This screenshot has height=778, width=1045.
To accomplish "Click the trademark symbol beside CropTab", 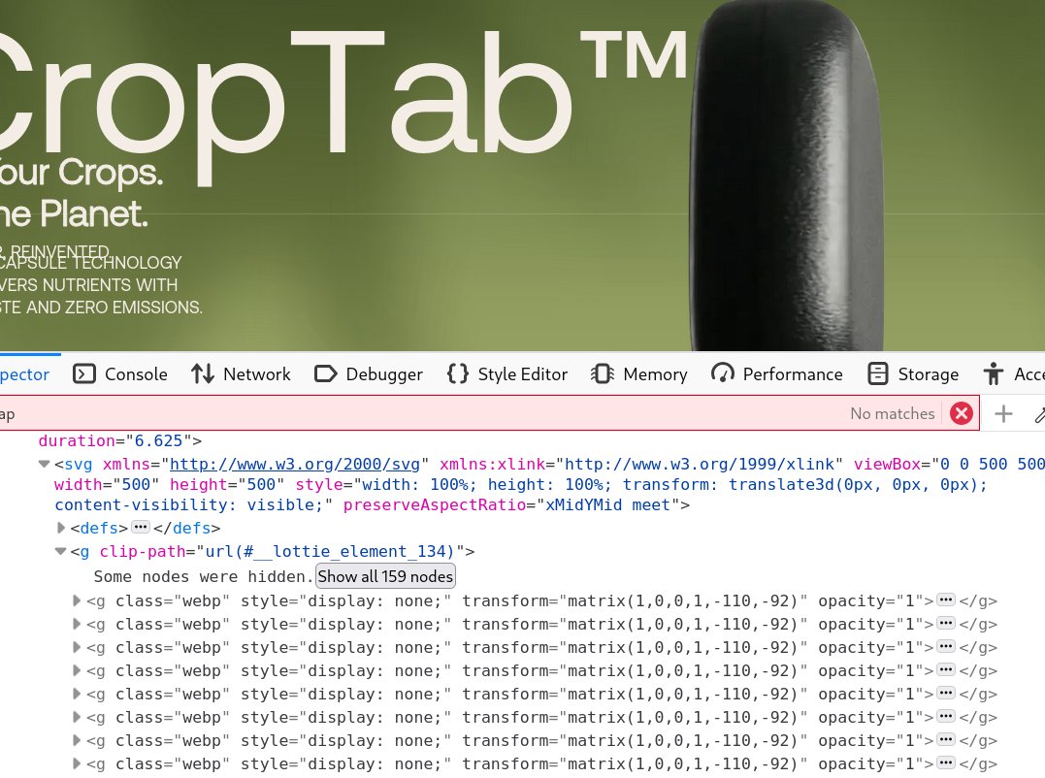I will (634, 55).
